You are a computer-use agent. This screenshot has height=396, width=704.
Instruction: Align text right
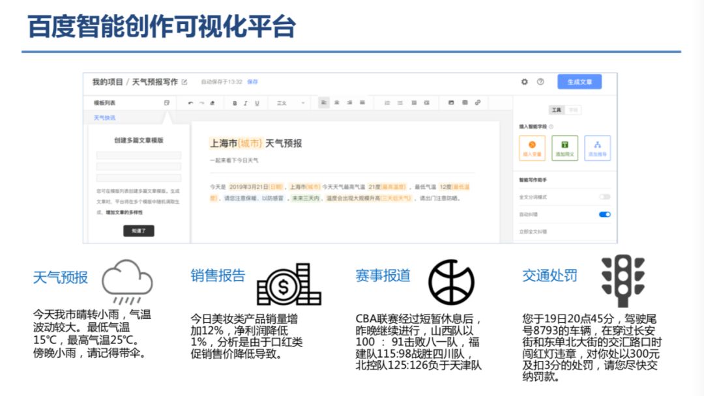349,103
